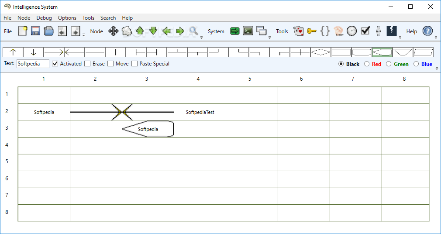This screenshot has width=441, height=234.
Task: Expand the File toolbar overflow arrow
Action: pos(83,35)
